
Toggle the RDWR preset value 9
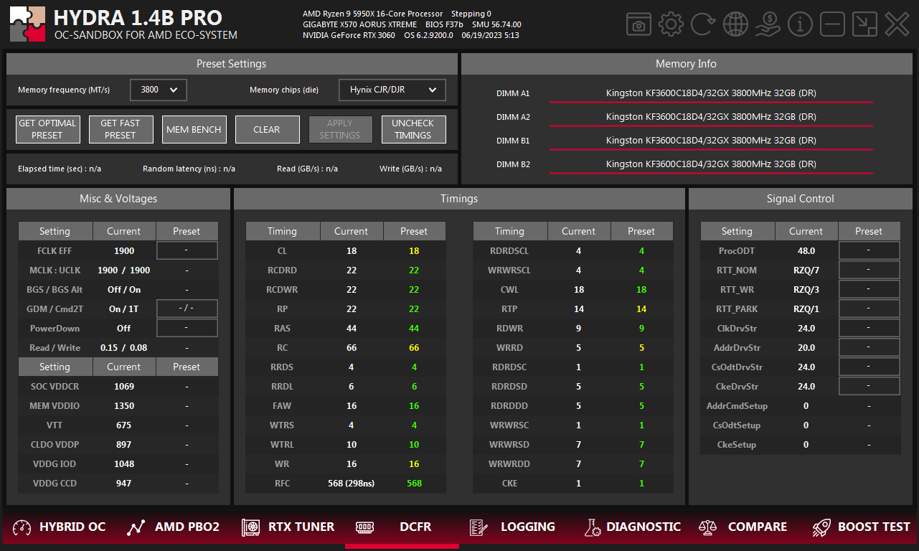641,329
